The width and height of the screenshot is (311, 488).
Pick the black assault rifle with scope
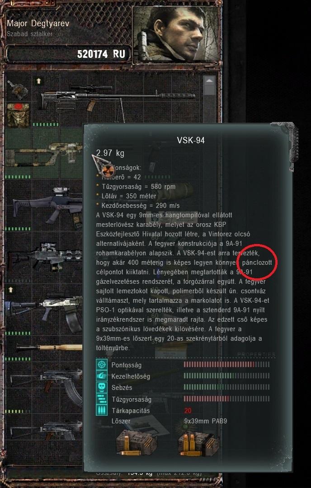[x=47, y=206]
